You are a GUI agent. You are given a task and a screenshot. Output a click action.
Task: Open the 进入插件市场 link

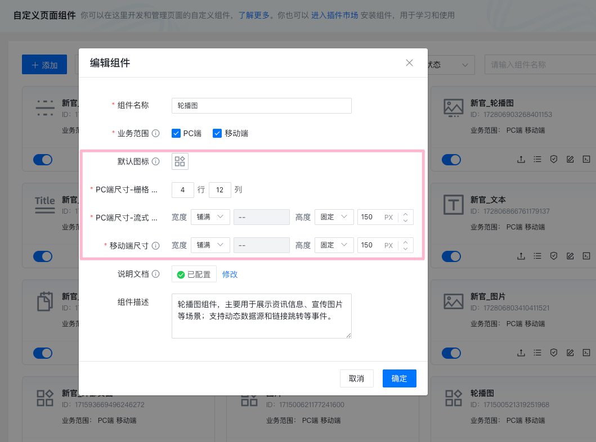point(334,15)
